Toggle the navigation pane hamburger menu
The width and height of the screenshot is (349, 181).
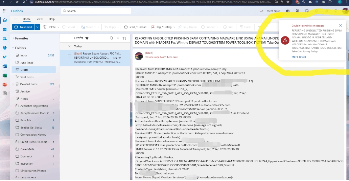click(16, 19)
